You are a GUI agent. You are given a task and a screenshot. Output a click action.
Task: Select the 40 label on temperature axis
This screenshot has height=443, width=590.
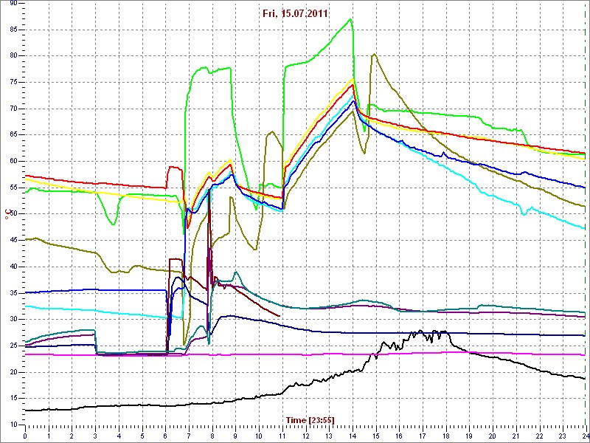(13, 267)
